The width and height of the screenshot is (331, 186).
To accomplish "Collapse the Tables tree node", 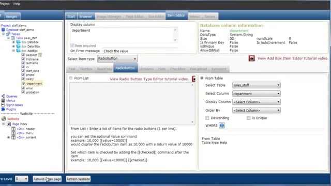I will (x=3, y=34).
